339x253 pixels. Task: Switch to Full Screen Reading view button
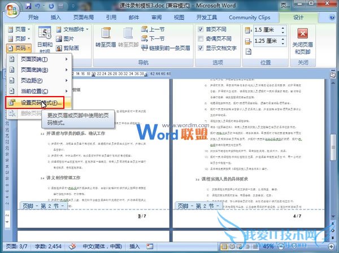232,246
